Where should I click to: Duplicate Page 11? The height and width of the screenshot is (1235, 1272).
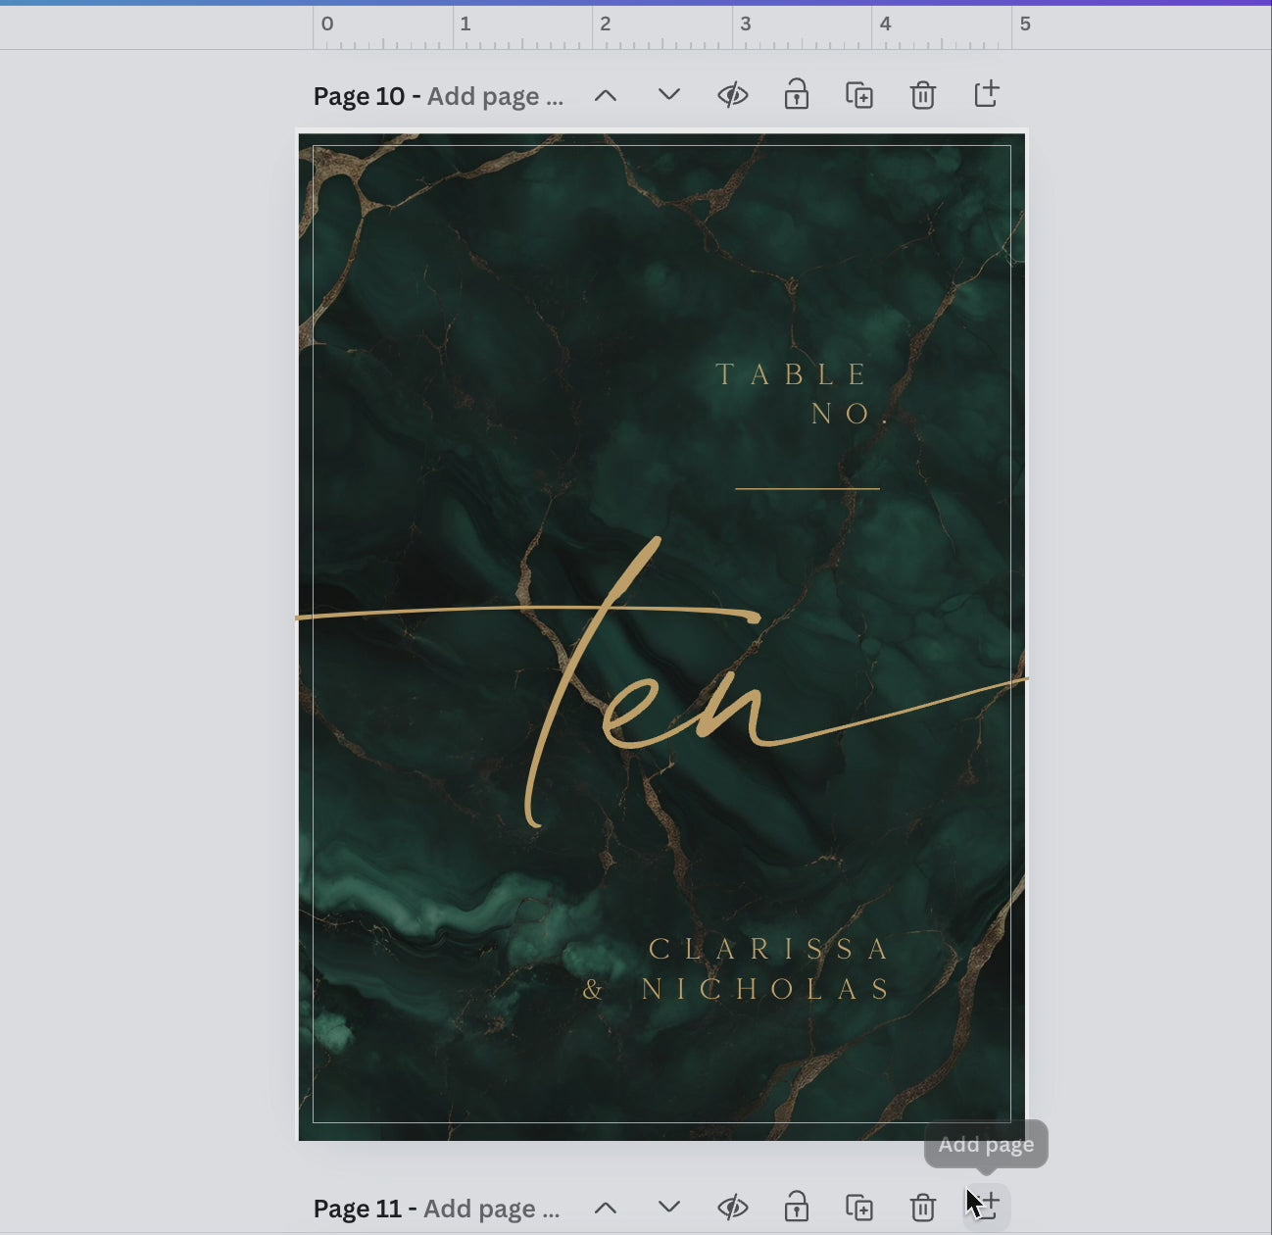point(859,1208)
